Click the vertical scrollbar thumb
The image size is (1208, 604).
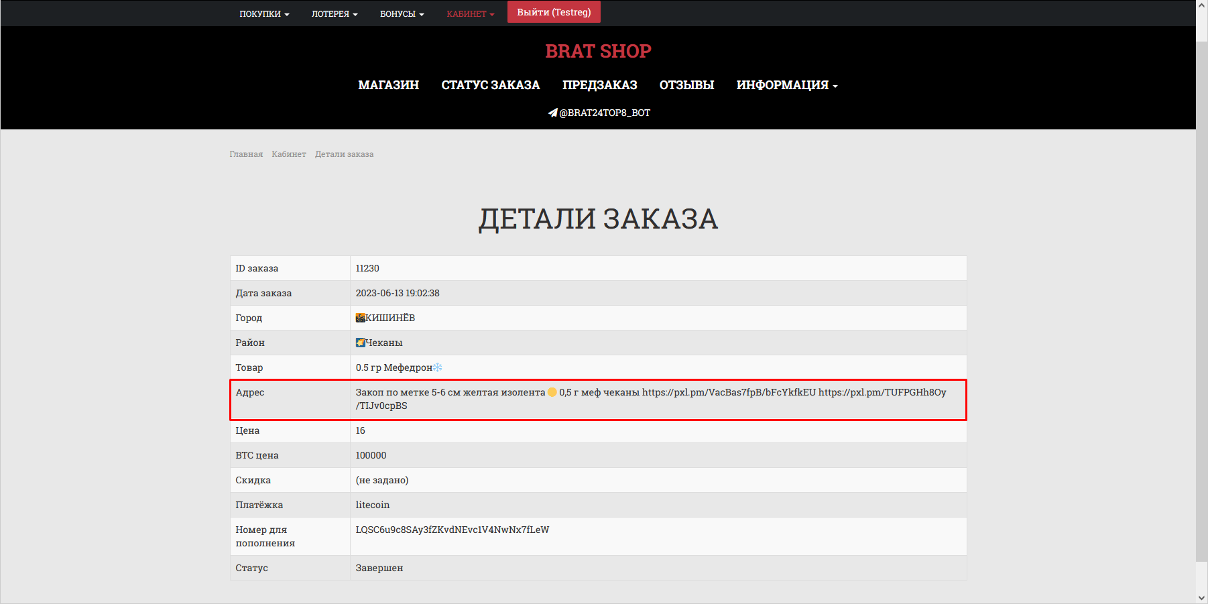tap(1202, 302)
